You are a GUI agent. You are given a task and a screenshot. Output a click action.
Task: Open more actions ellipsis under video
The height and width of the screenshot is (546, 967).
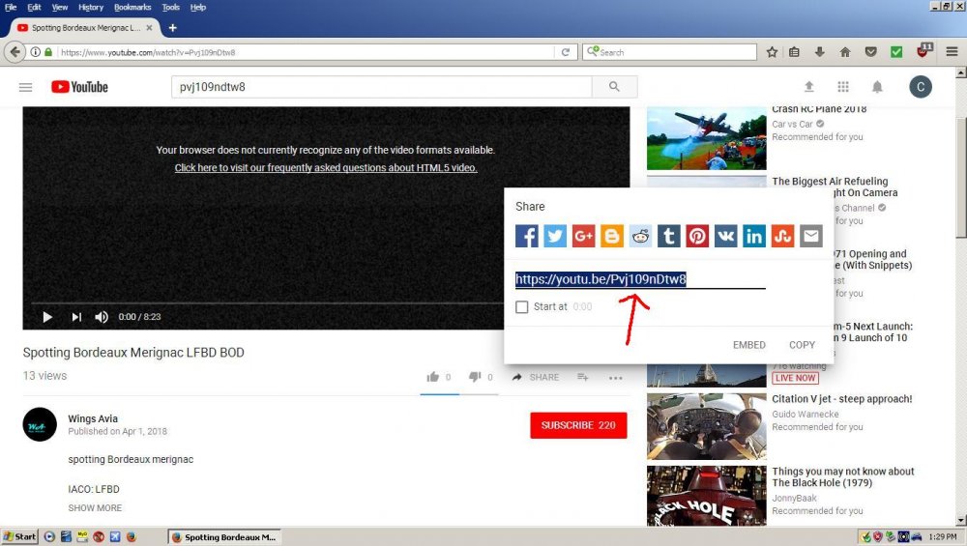[x=615, y=378]
